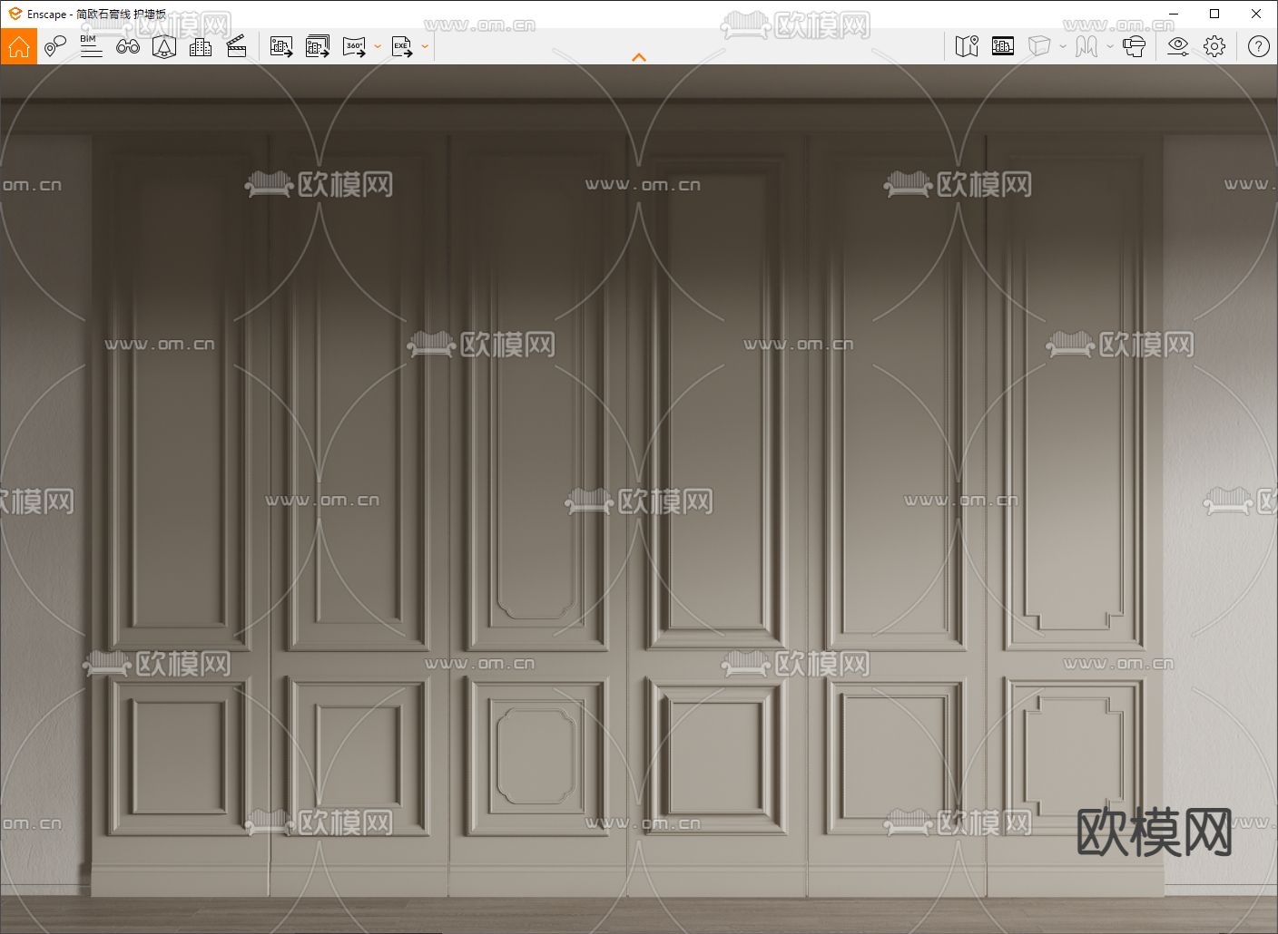Image resolution: width=1278 pixels, height=934 pixels.
Task: Toggle safe frame view
Action: click(1003, 46)
